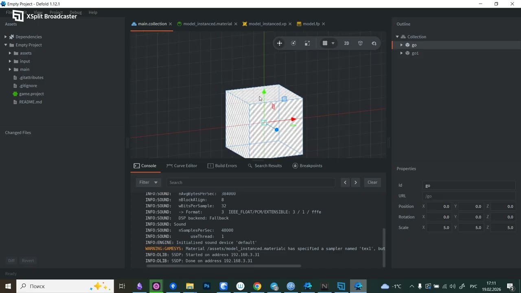Open the Debug menu
Viewport: 521px width, 293px height.
coord(75,12)
